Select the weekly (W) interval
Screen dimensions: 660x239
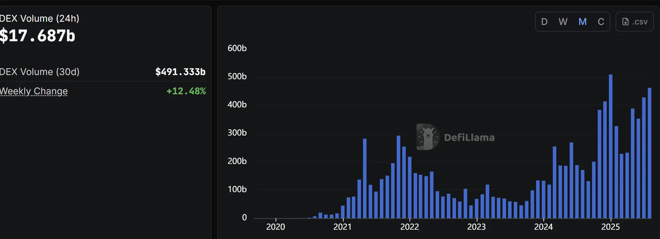pyautogui.click(x=563, y=22)
